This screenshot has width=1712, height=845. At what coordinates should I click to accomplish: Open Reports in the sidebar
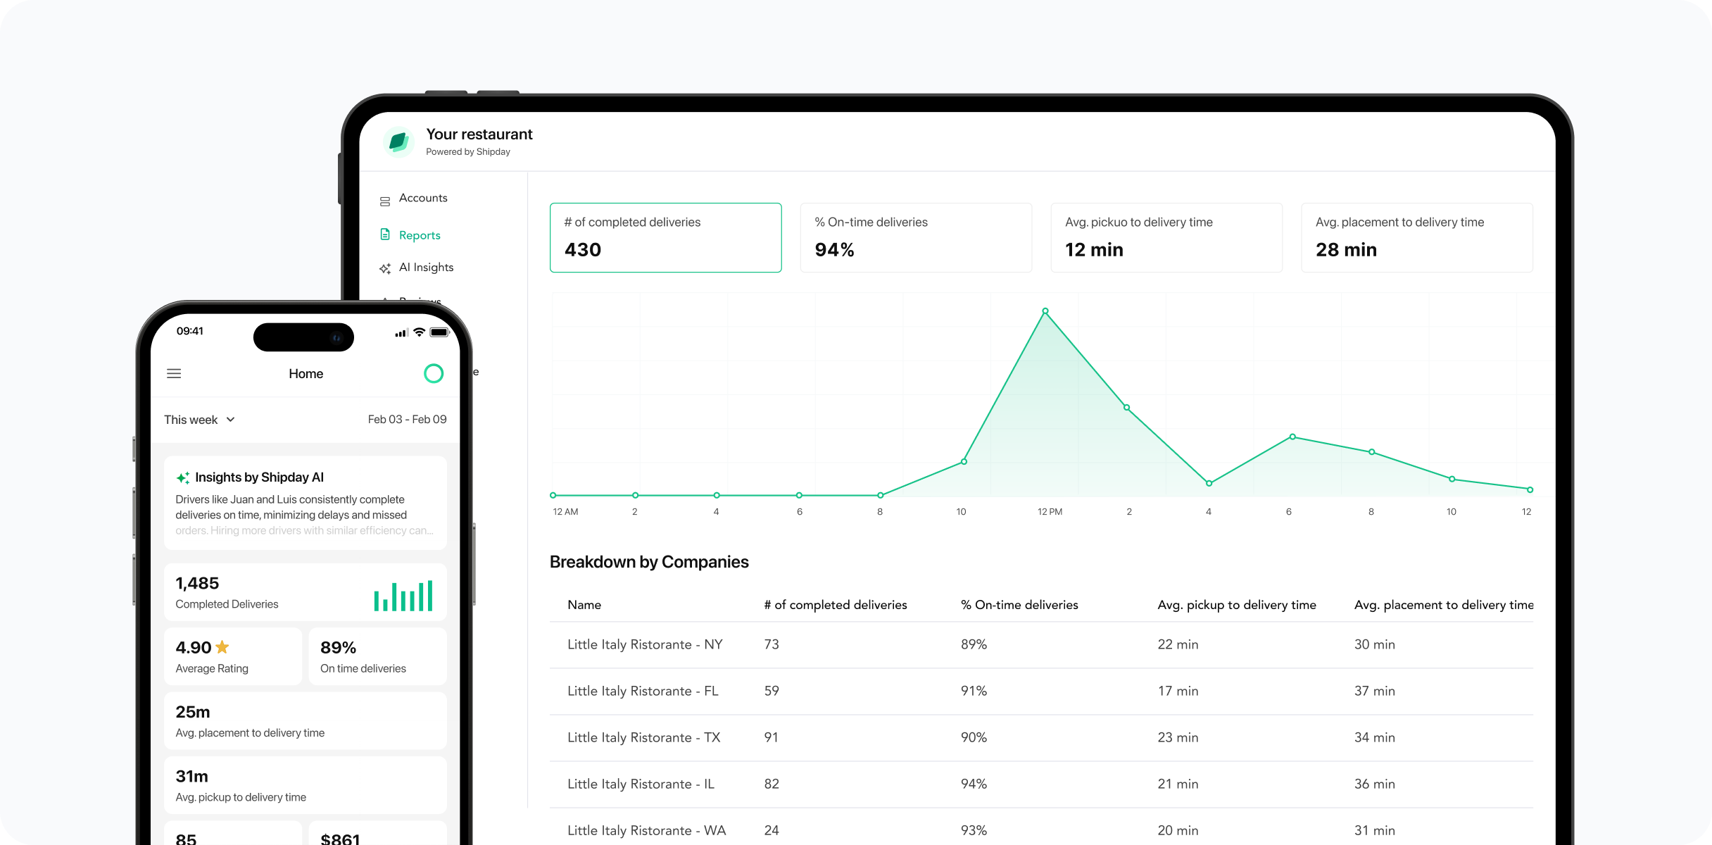420,235
